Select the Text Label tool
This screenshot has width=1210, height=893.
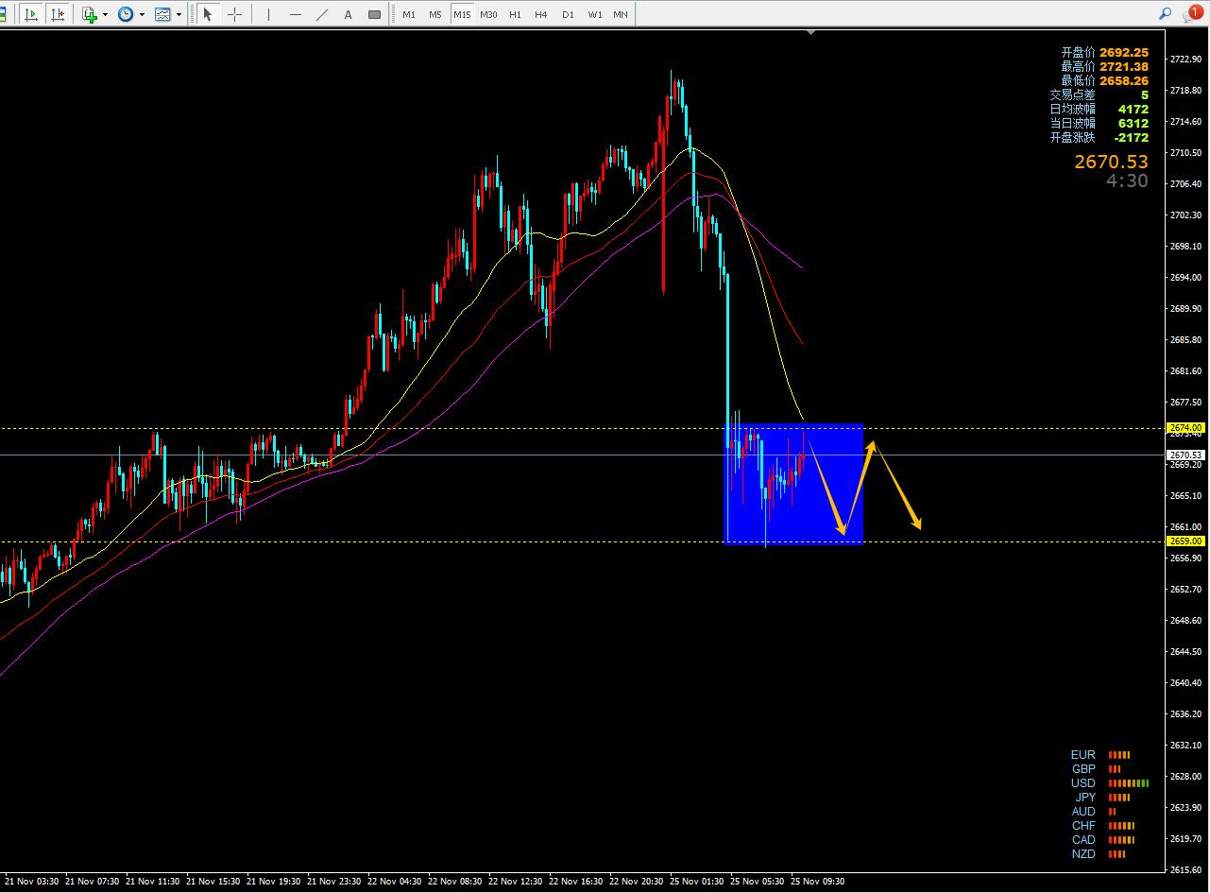click(375, 14)
